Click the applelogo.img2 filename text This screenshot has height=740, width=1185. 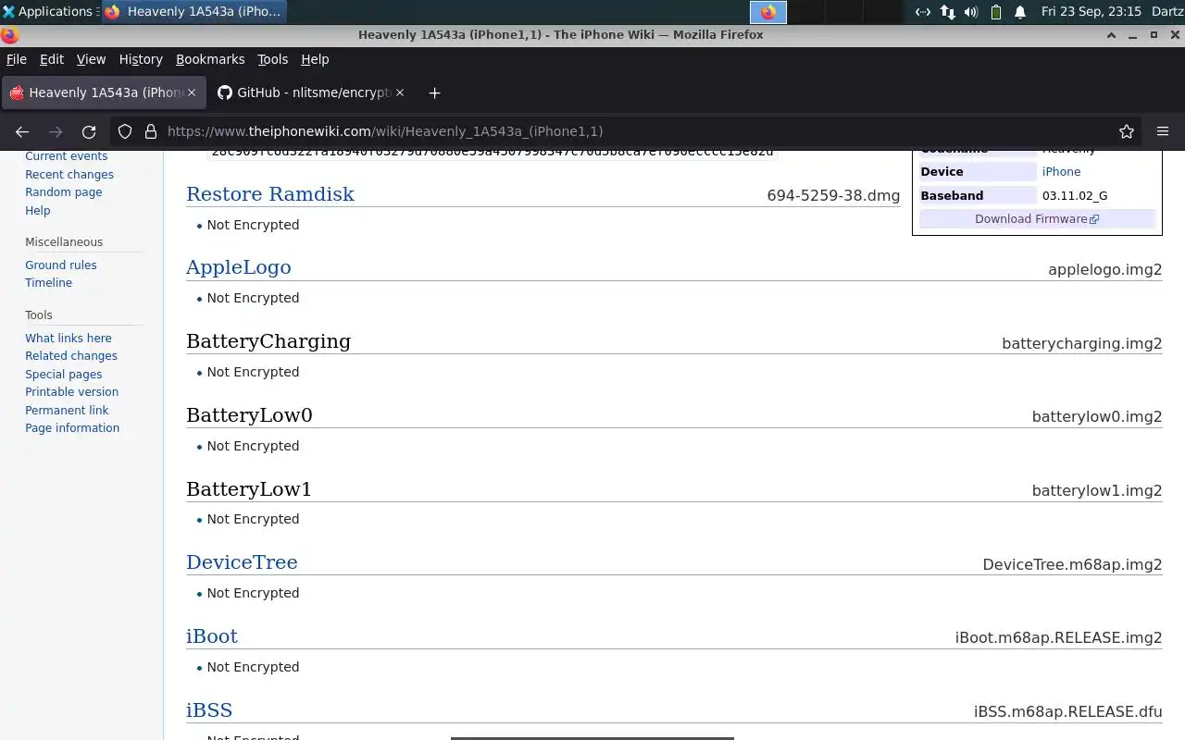click(x=1104, y=270)
